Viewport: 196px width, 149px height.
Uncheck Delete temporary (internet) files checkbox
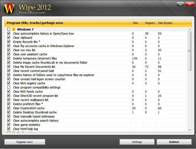(9, 58)
